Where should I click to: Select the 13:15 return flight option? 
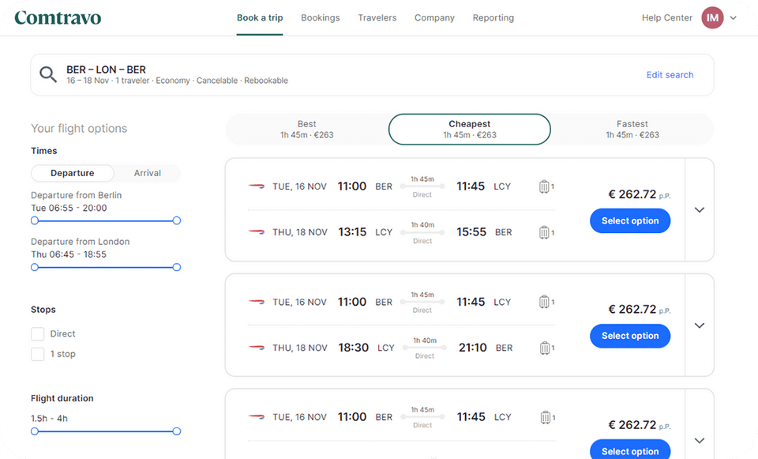[629, 221]
